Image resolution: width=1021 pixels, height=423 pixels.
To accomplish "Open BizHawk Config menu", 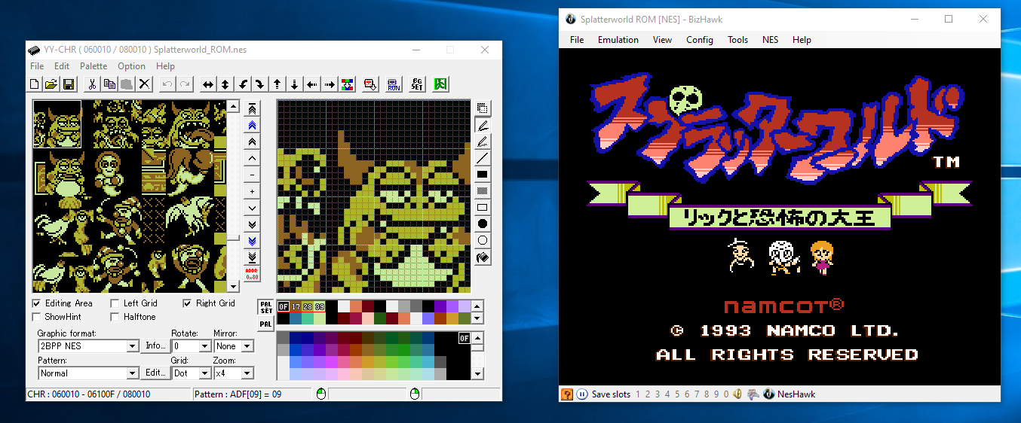I will coord(699,40).
